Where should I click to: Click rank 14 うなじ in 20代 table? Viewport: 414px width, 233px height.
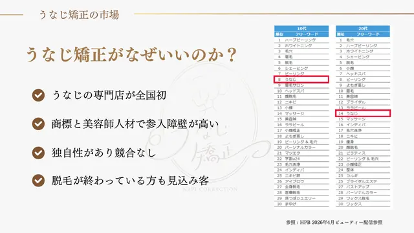click(363, 113)
